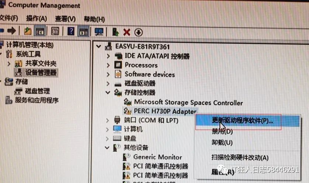309x183 pixels.
Task: Click the up one level folder icon
Action: point(28,31)
